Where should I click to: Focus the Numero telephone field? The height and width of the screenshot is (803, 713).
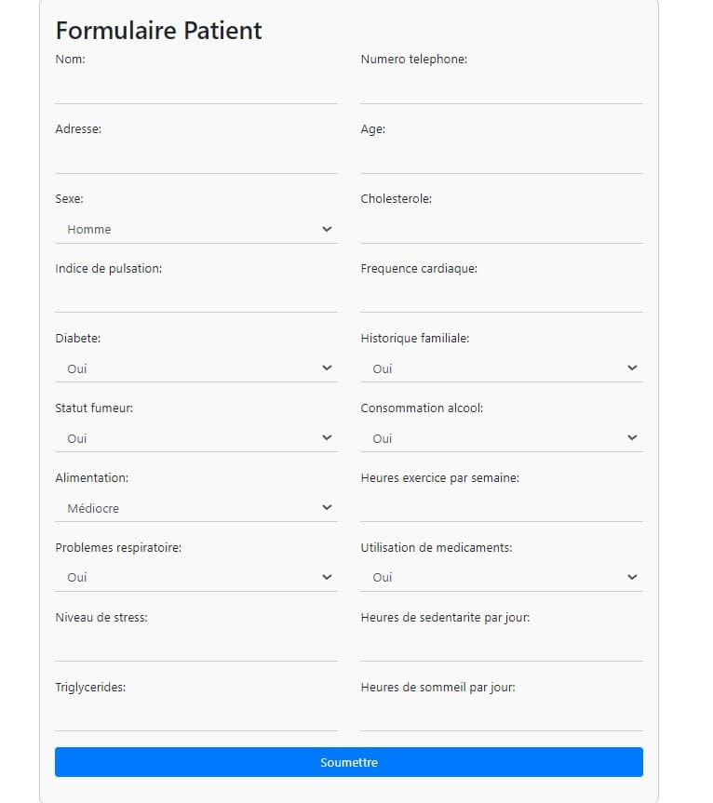click(501, 89)
